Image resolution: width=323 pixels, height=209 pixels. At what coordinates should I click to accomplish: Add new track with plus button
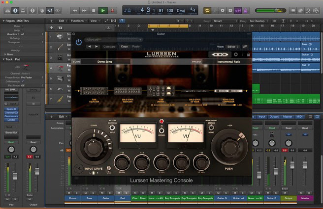[52, 27]
